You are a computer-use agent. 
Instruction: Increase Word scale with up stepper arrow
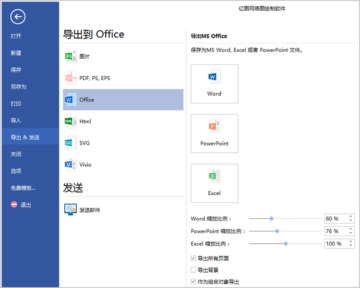[350, 216]
